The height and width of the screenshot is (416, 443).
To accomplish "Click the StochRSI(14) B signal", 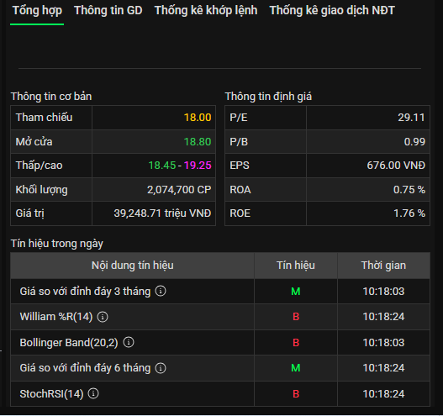I will pos(296,393).
